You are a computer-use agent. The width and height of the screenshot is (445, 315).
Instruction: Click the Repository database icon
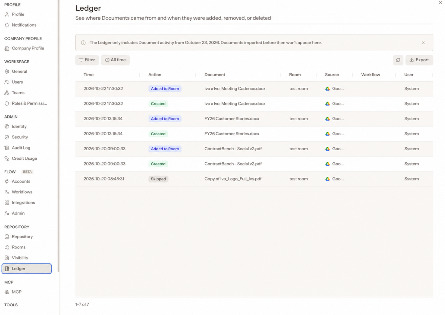pos(7,237)
